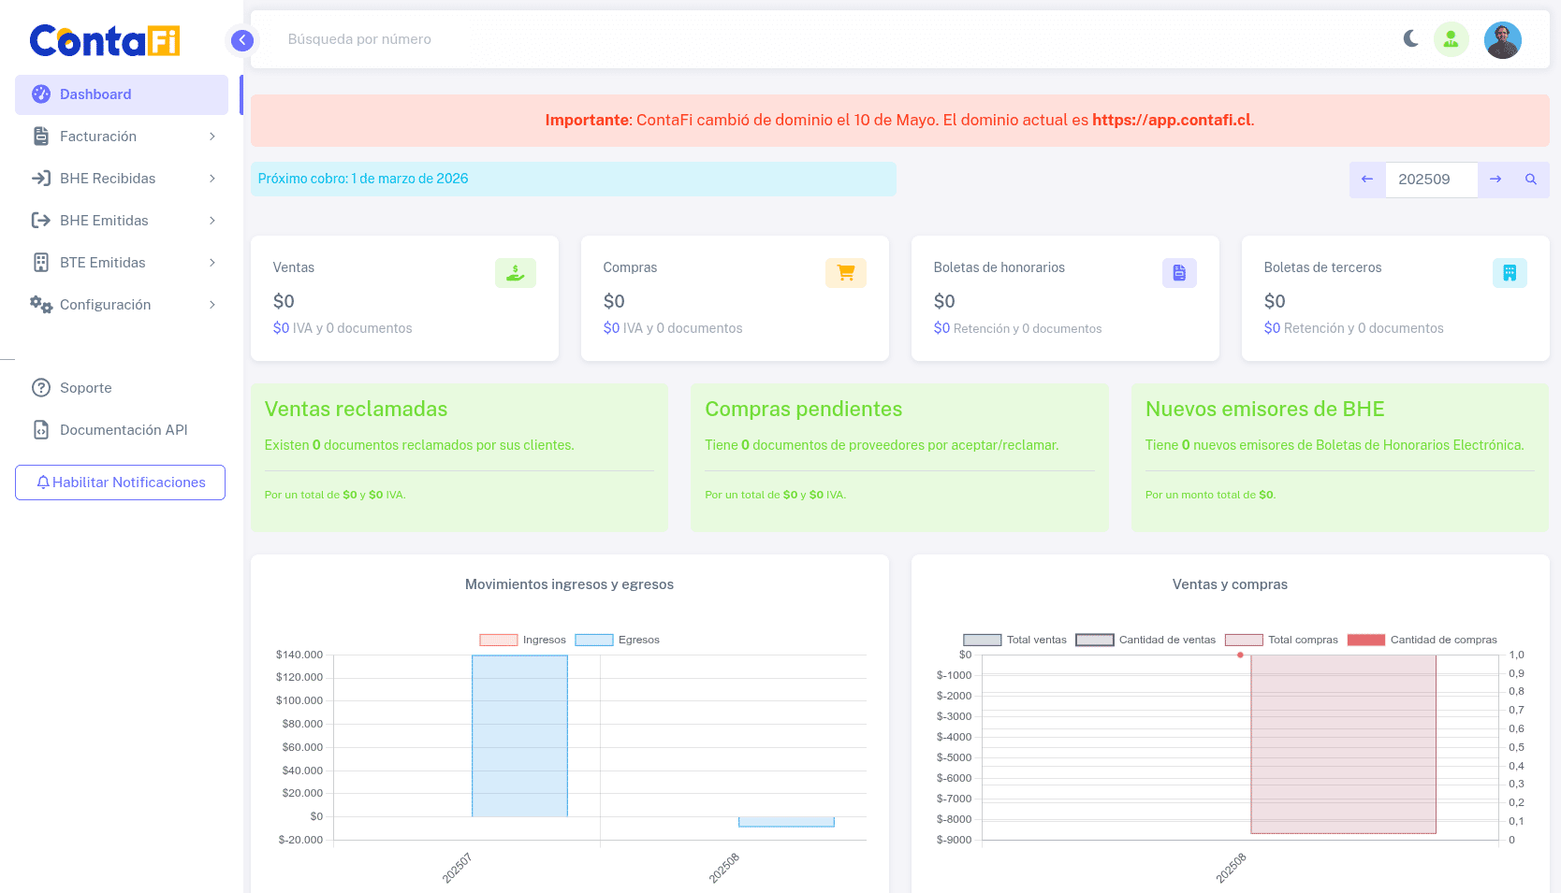
Task: Open the Soporte page
Action: point(85,388)
